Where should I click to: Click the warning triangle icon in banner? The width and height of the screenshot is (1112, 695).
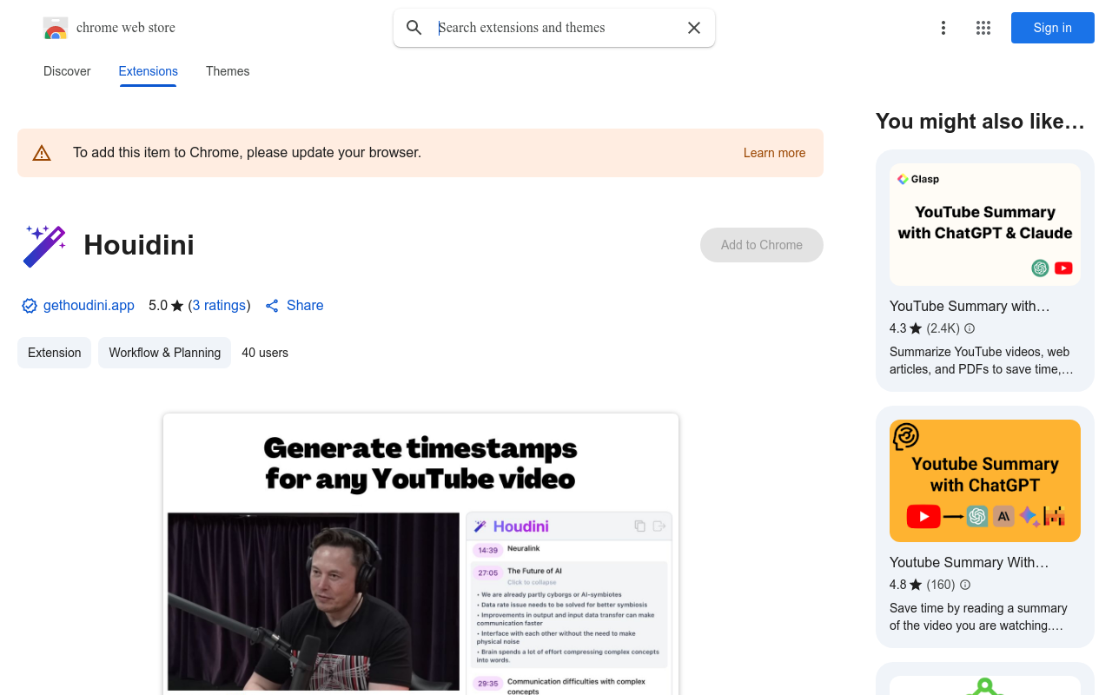click(42, 153)
